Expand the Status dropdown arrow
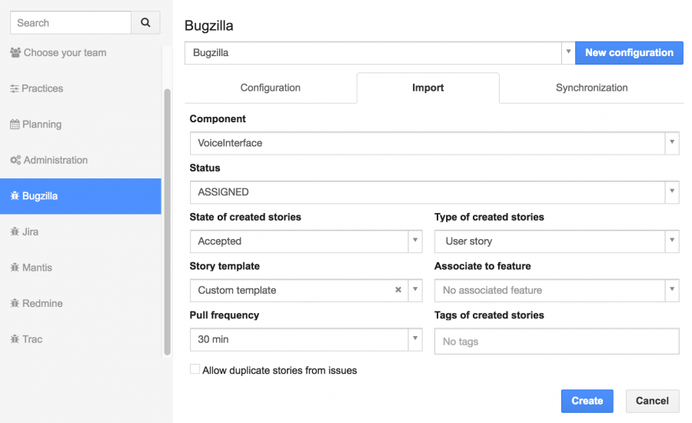This screenshot has height=423, width=692. tap(672, 192)
